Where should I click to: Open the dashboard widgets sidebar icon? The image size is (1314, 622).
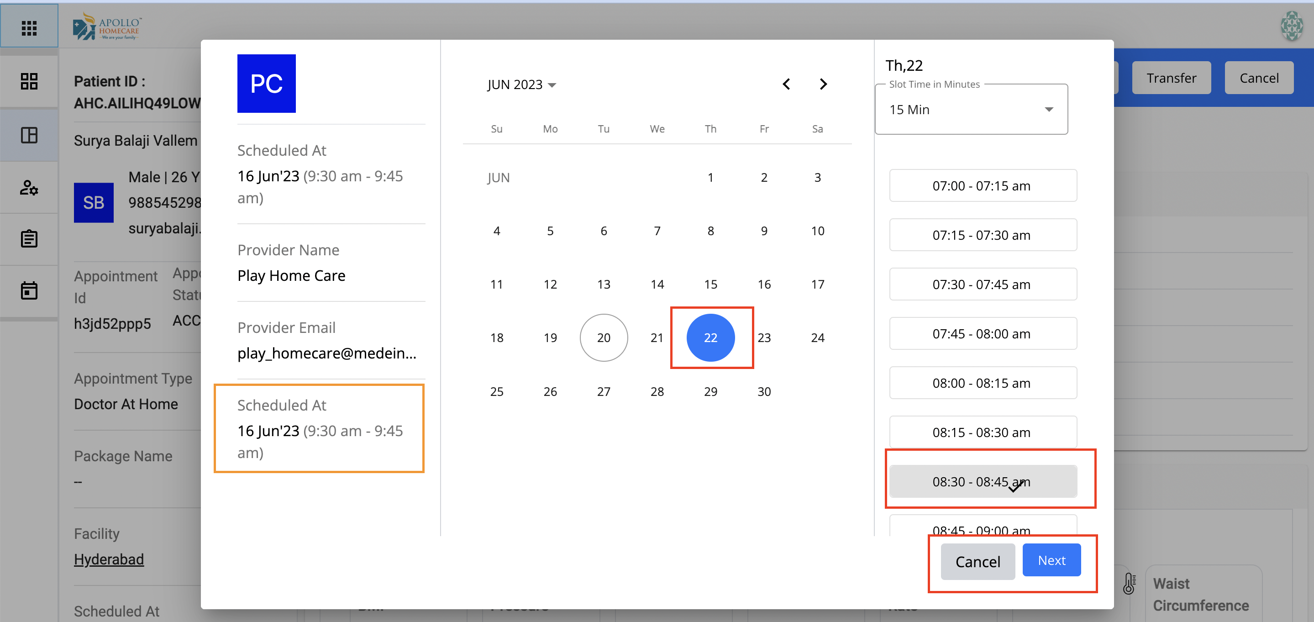(x=29, y=82)
